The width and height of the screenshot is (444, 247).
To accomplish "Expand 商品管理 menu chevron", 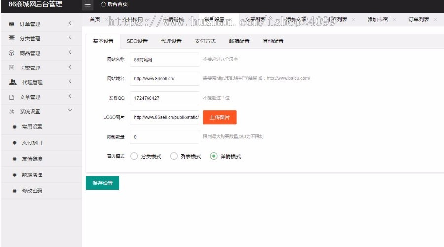I will point(70,52).
